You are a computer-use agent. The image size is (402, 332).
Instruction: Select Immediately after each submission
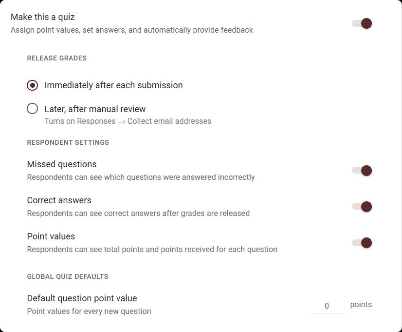(32, 85)
